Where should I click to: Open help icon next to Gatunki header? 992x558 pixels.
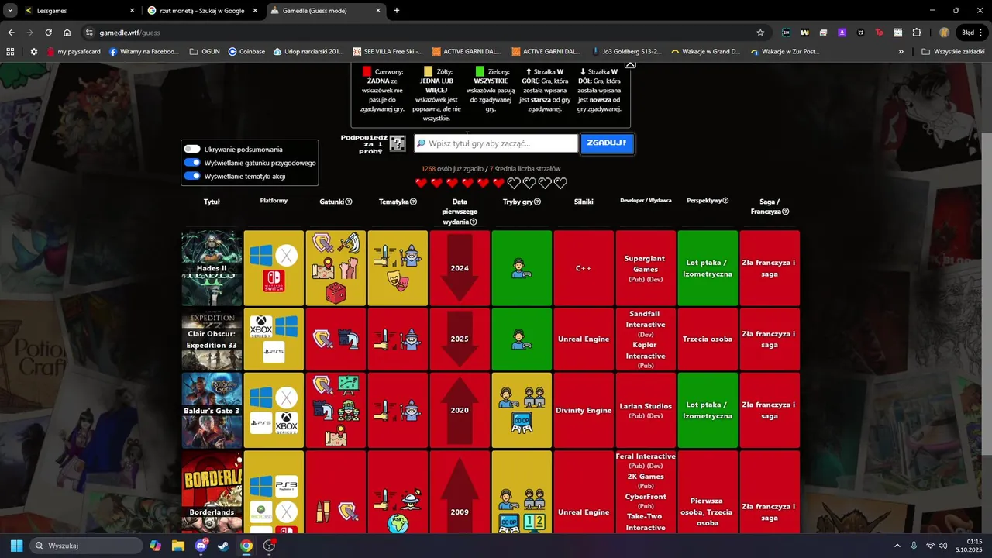pos(349,201)
